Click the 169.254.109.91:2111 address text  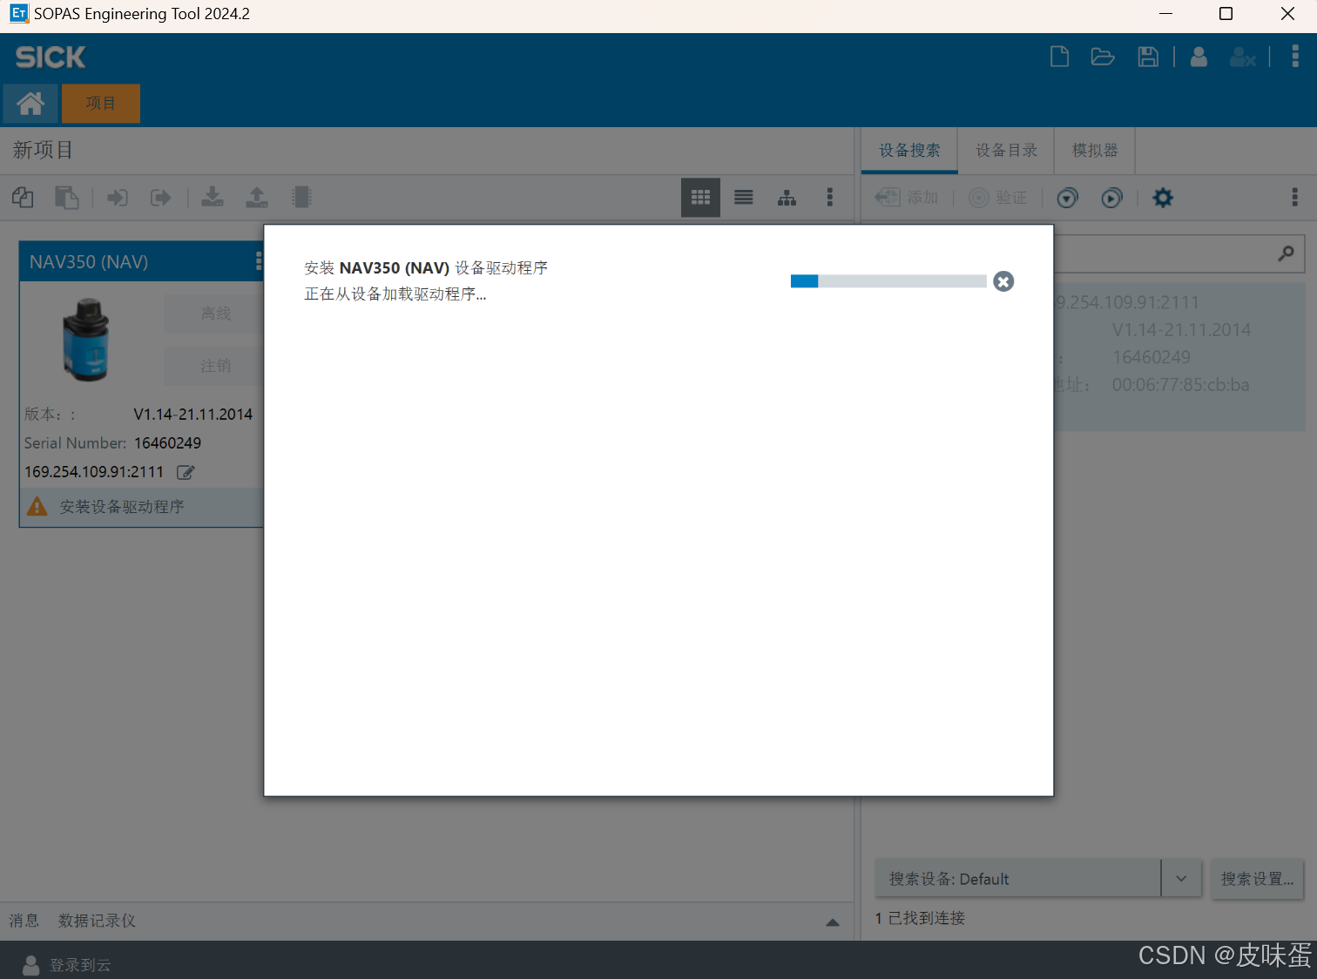pyautogui.click(x=94, y=472)
